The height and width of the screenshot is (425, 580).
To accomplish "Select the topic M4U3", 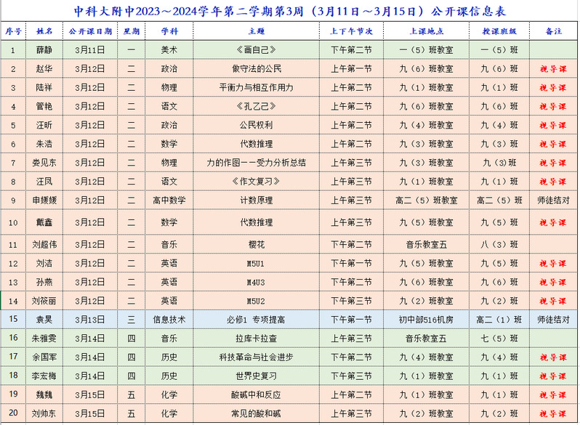I will 257,282.
